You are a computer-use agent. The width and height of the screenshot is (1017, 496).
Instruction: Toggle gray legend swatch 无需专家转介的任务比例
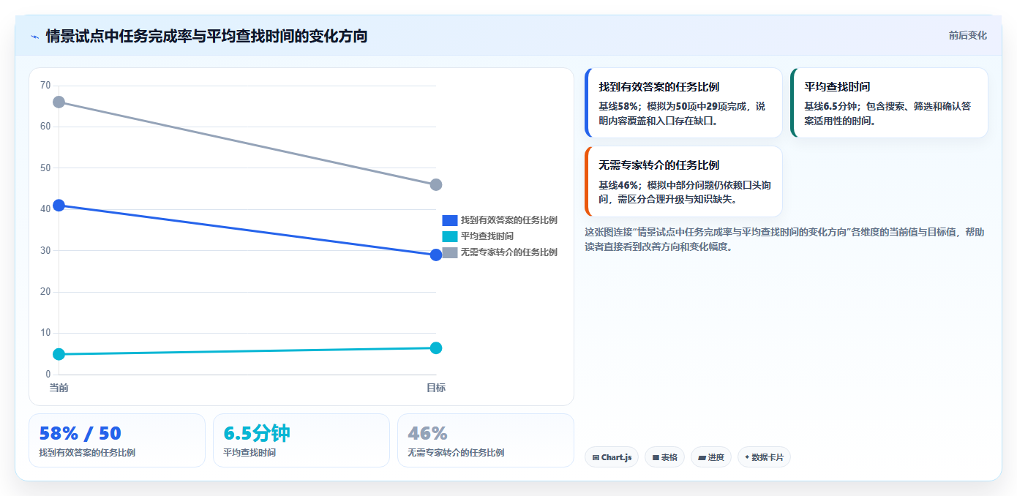450,252
